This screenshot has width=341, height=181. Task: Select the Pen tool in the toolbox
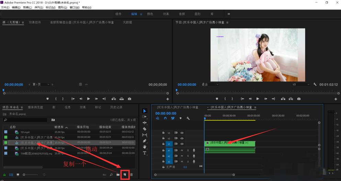coord(145,141)
